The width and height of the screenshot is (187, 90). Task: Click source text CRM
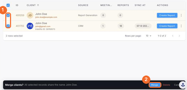click(81, 26)
